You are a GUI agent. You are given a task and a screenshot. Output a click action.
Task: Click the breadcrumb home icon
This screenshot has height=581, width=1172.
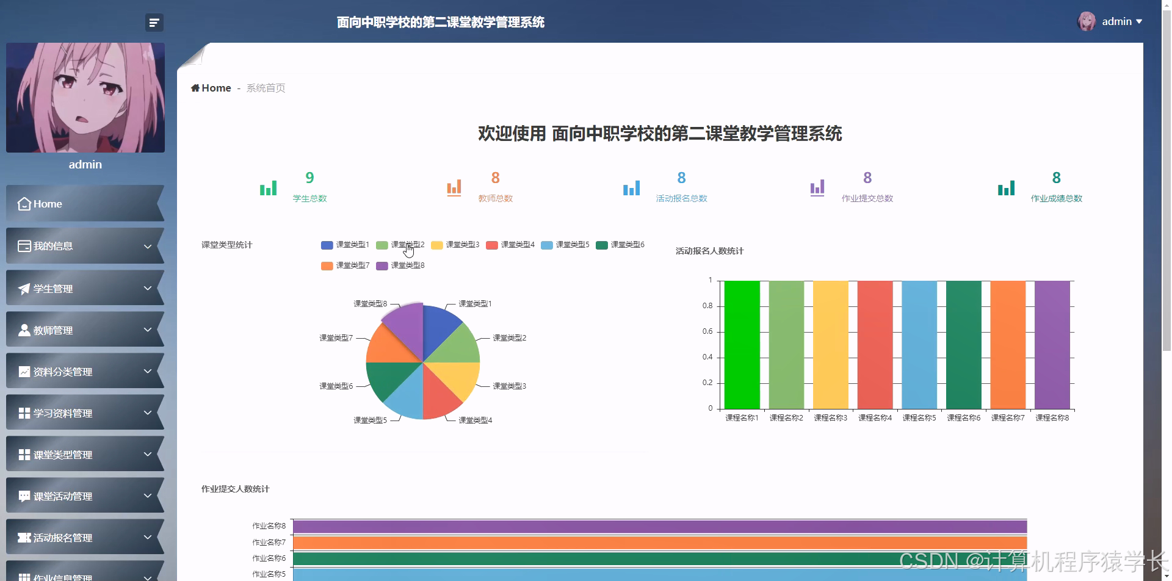pos(195,88)
